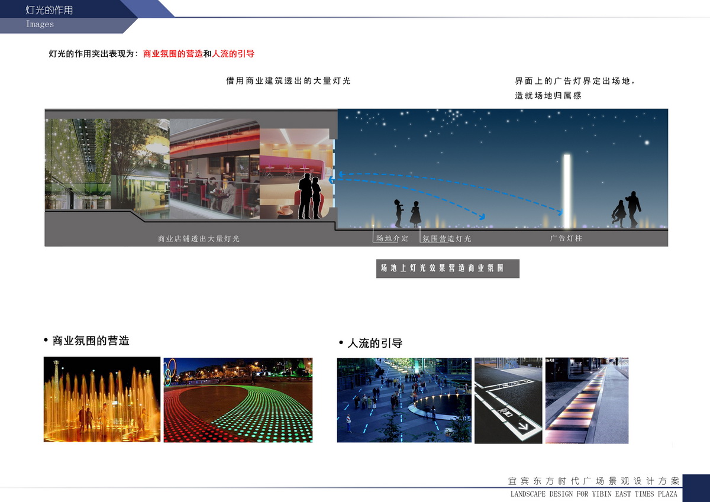Click the grey banner '场地上灯光效果营造商业氛围'

(448, 268)
